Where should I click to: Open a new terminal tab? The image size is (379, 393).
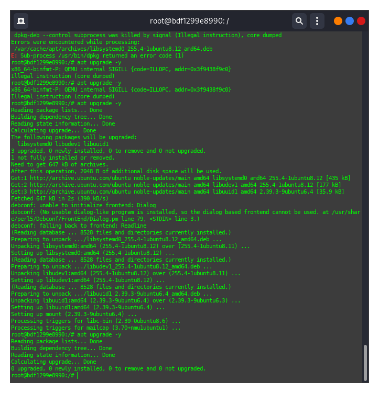[21, 21]
